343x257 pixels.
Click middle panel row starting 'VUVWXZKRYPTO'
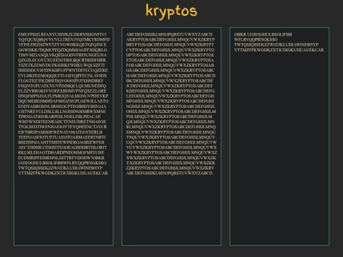point(171,147)
